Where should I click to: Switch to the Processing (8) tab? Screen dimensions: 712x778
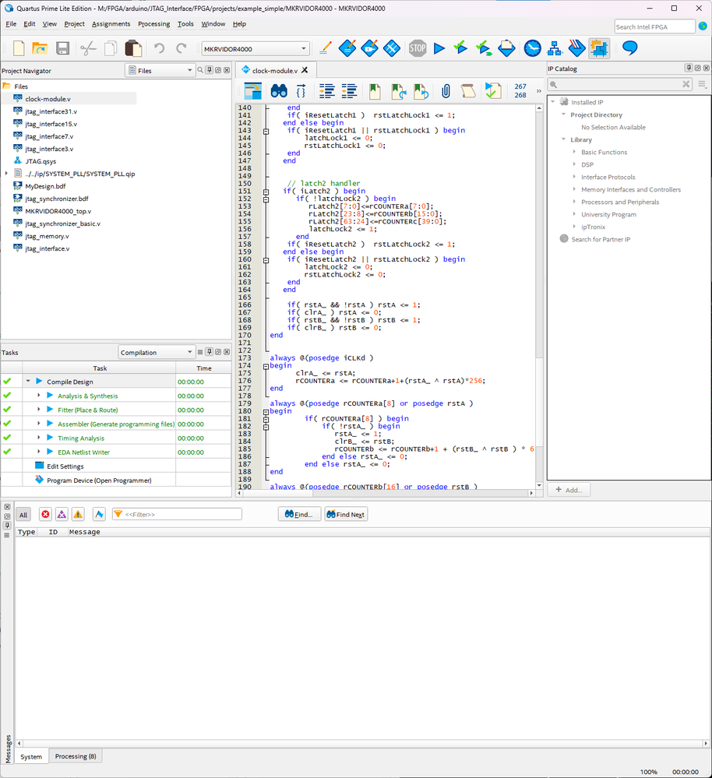[x=76, y=756]
